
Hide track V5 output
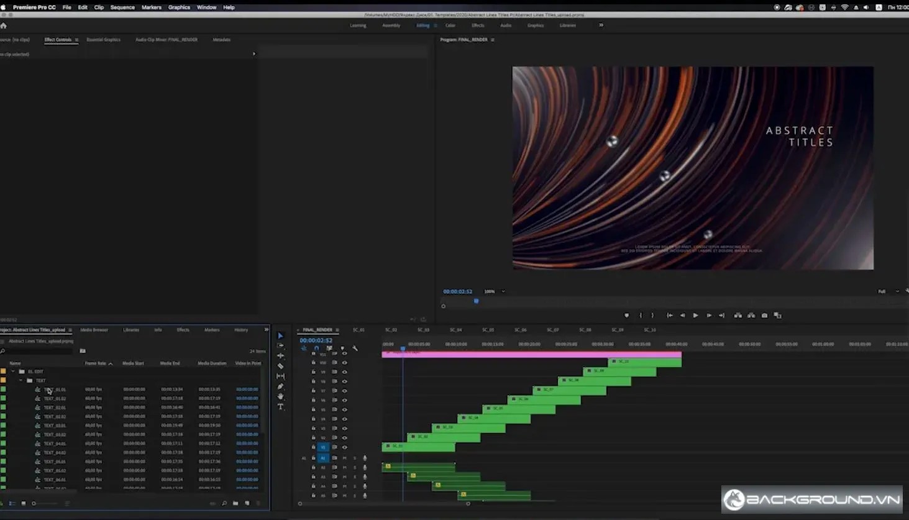coord(344,409)
